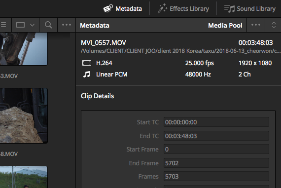Click the video codec filmstrip icon
The width and height of the screenshot is (281, 188).
tap(87, 63)
